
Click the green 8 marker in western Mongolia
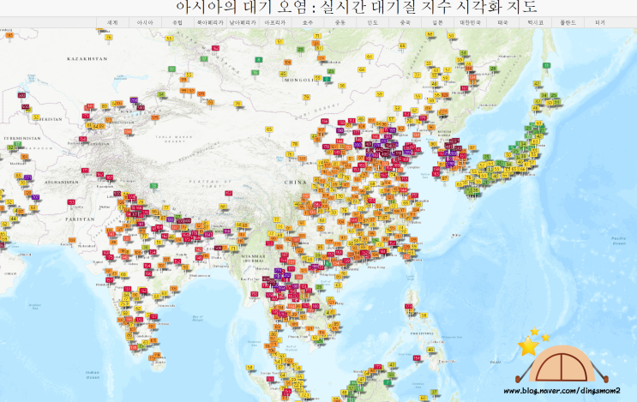(x=258, y=60)
